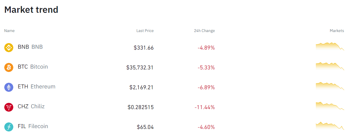This screenshot has height=140, width=364.
Task: Open the Chiliz market sparkline chart
Action: 330,106
